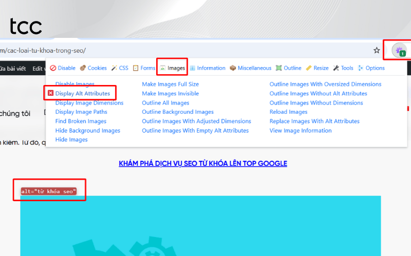Click the Disable prohibition icon
Image resolution: width=411 pixels, height=256 pixels.
53,68
